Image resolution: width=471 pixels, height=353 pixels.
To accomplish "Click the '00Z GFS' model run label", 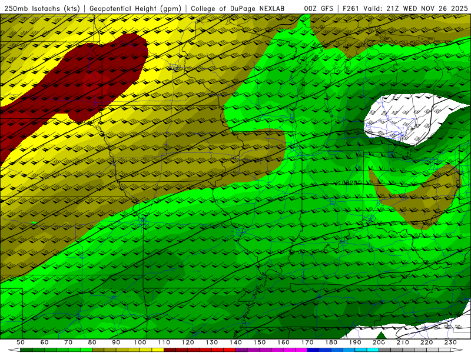I will point(319,9).
